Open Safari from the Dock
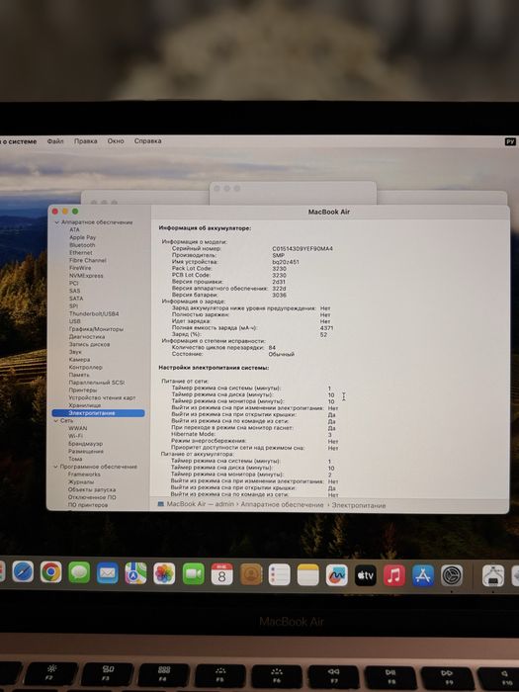Image resolution: width=519 pixels, height=692 pixels. [x=23, y=572]
